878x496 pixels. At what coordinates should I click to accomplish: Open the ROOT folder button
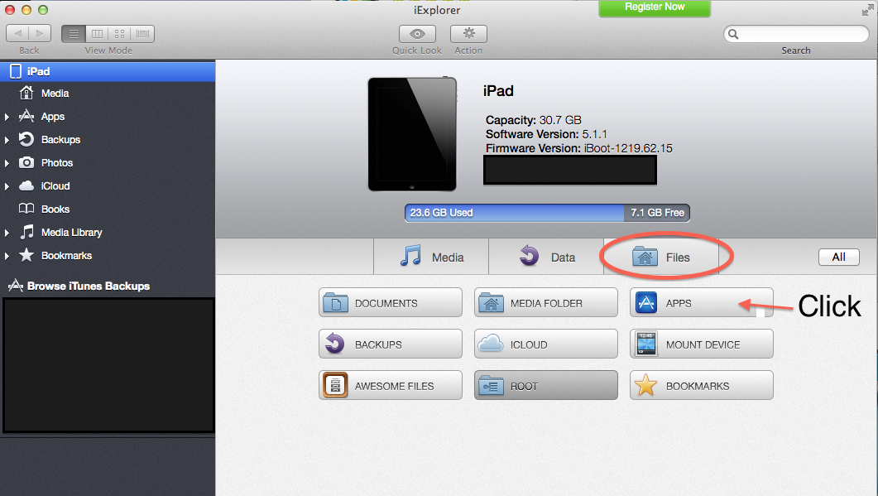pos(546,386)
